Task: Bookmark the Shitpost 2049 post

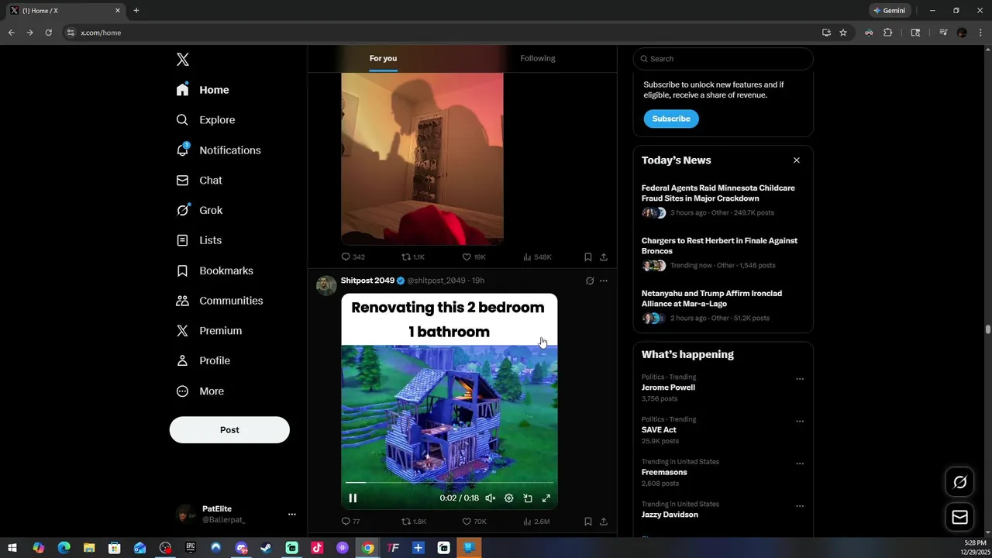Action: [588, 522]
